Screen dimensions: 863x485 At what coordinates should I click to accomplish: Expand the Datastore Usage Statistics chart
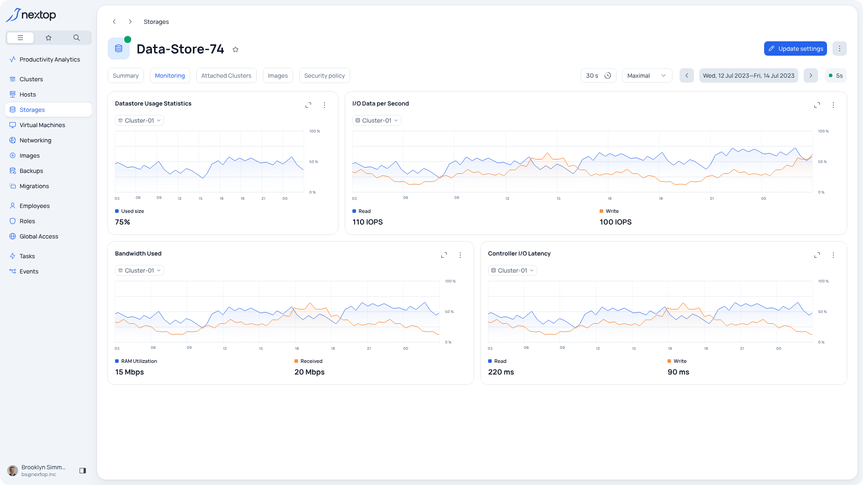pos(308,105)
